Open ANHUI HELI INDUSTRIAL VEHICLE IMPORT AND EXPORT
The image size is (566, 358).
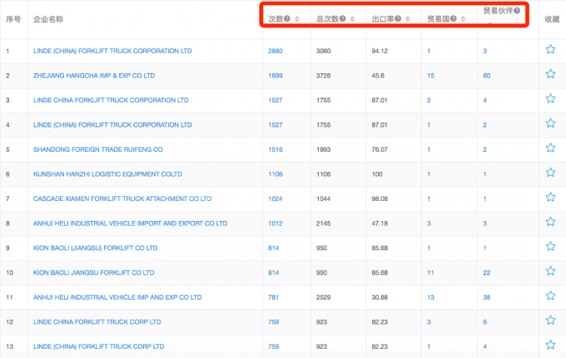[x=131, y=223]
